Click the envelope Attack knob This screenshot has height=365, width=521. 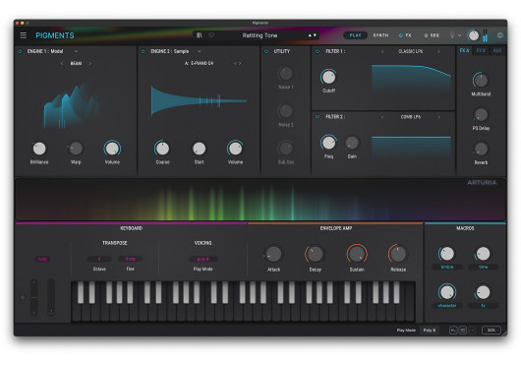click(273, 254)
